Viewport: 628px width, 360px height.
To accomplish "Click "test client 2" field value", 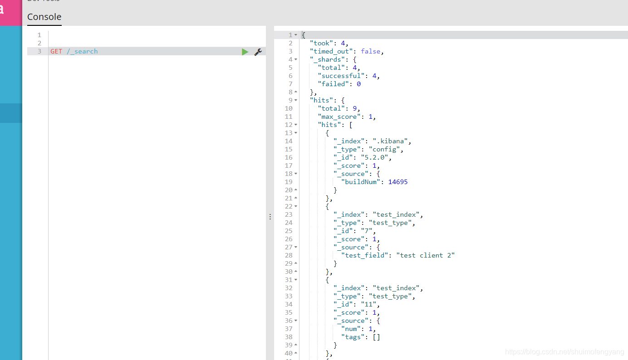I will [425, 255].
